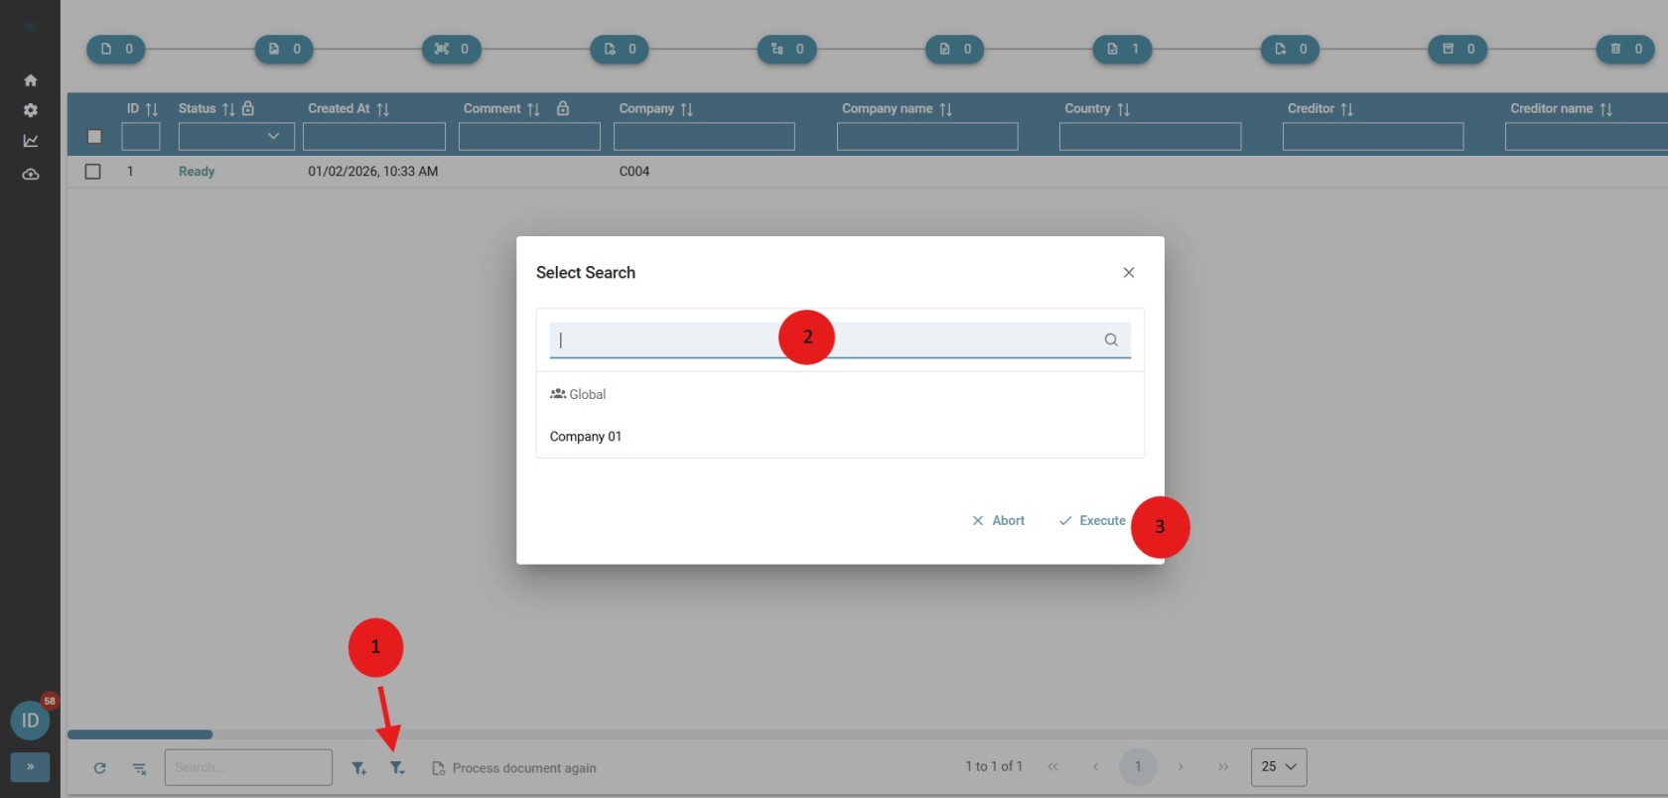Viewport: 1668px width, 798px height.
Task: Click Abort in the dialog
Action: click(998, 520)
